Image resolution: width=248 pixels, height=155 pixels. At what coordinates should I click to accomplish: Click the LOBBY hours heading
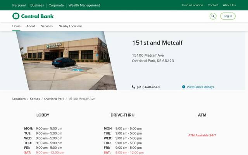[43, 115]
